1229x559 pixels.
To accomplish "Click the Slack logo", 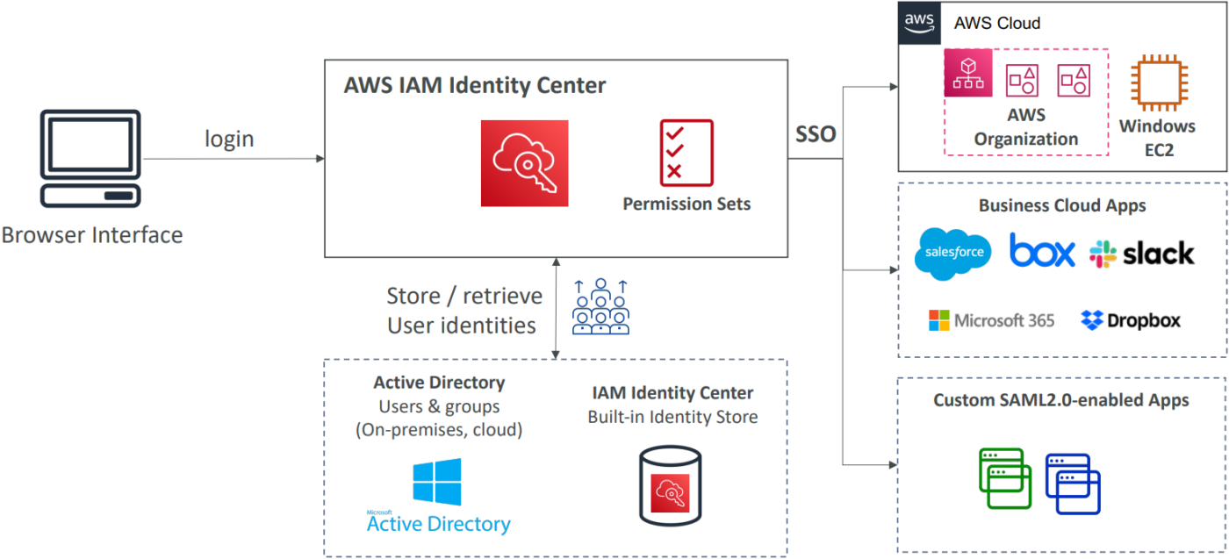I will click(x=1141, y=254).
